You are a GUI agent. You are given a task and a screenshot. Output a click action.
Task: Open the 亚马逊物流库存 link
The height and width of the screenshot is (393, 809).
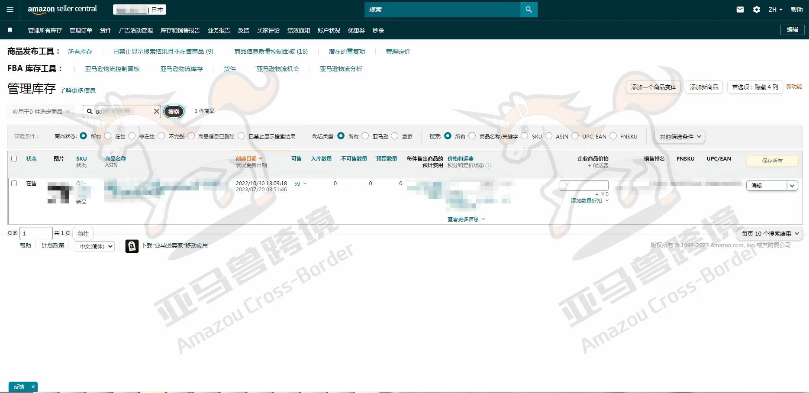point(181,69)
